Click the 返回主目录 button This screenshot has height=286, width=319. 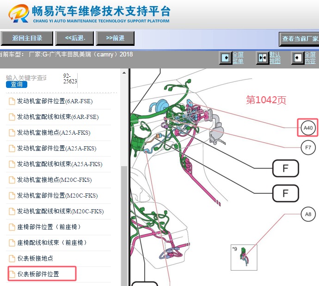click(27, 38)
